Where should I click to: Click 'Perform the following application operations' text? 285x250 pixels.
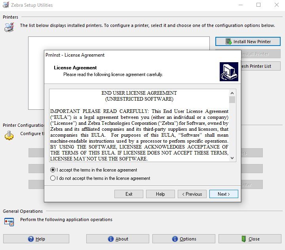(66, 219)
